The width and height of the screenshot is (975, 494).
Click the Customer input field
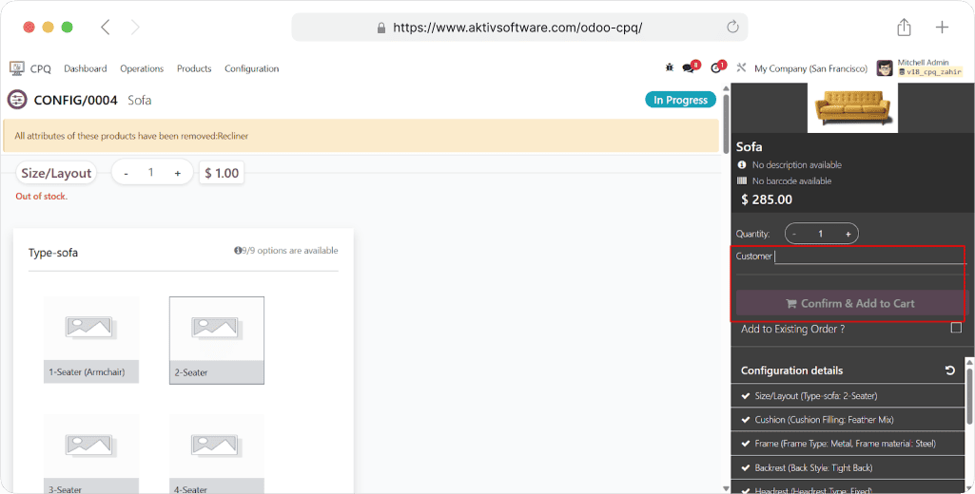pyautogui.click(x=868, y=256)
